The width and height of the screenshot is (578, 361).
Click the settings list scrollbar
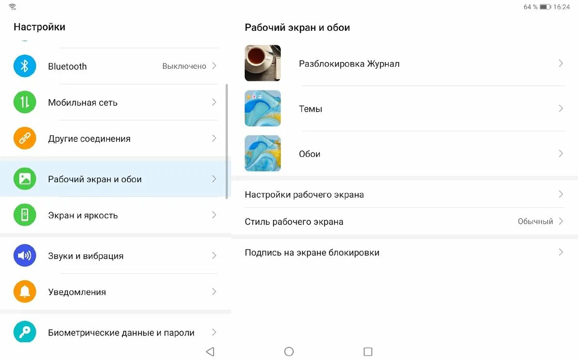(x=227, y=141)
